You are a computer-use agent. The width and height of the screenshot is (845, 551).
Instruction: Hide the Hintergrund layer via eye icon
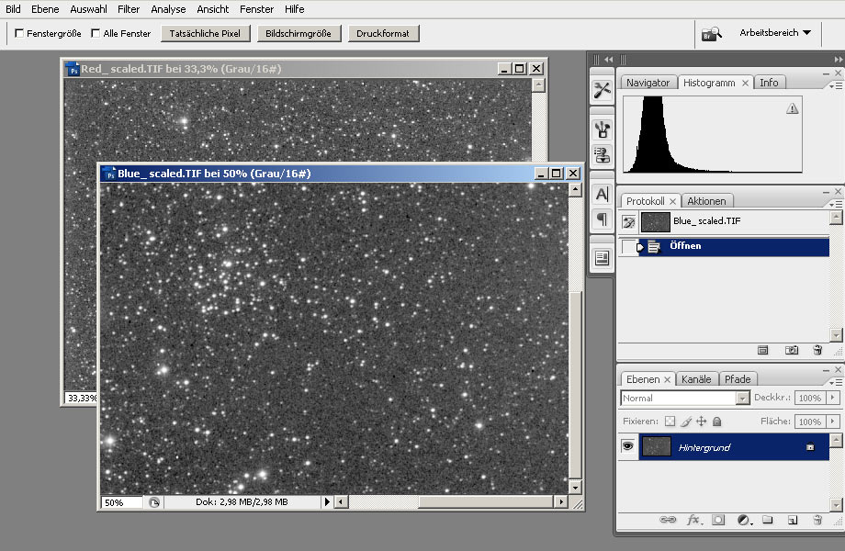tap(628, 446)
